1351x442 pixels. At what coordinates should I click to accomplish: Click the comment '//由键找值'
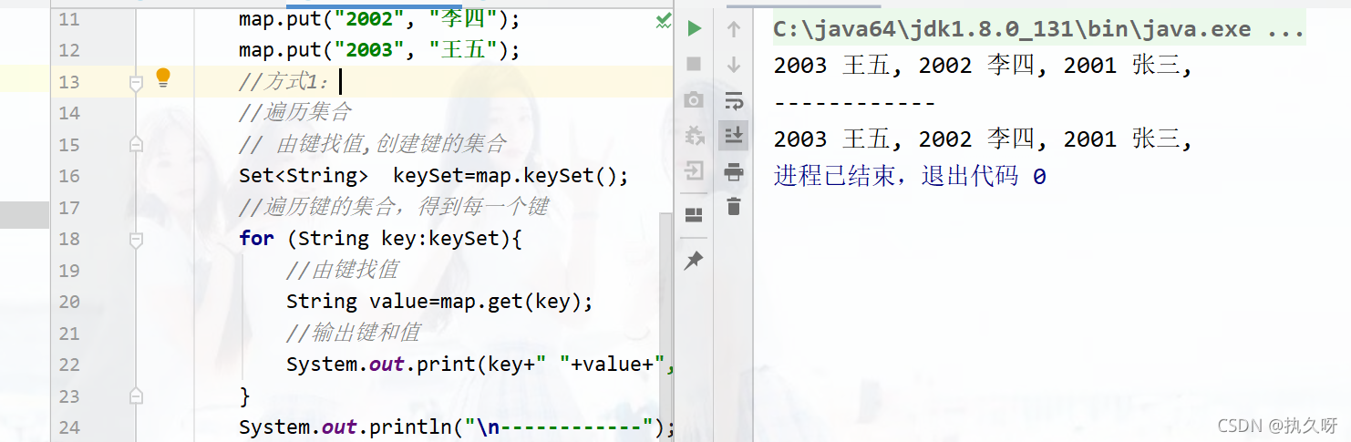click(342, 270)
